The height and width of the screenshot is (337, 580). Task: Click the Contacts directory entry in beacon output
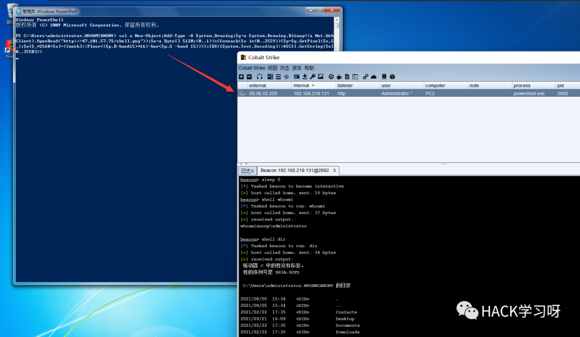point(346,312)
